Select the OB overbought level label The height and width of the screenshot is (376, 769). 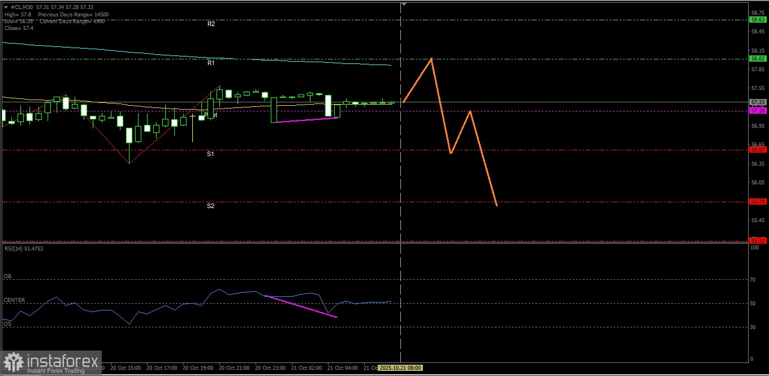click(7, 276)
